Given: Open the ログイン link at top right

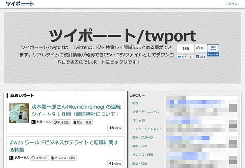Looking at the screenshot, I should tap(231, 4).
